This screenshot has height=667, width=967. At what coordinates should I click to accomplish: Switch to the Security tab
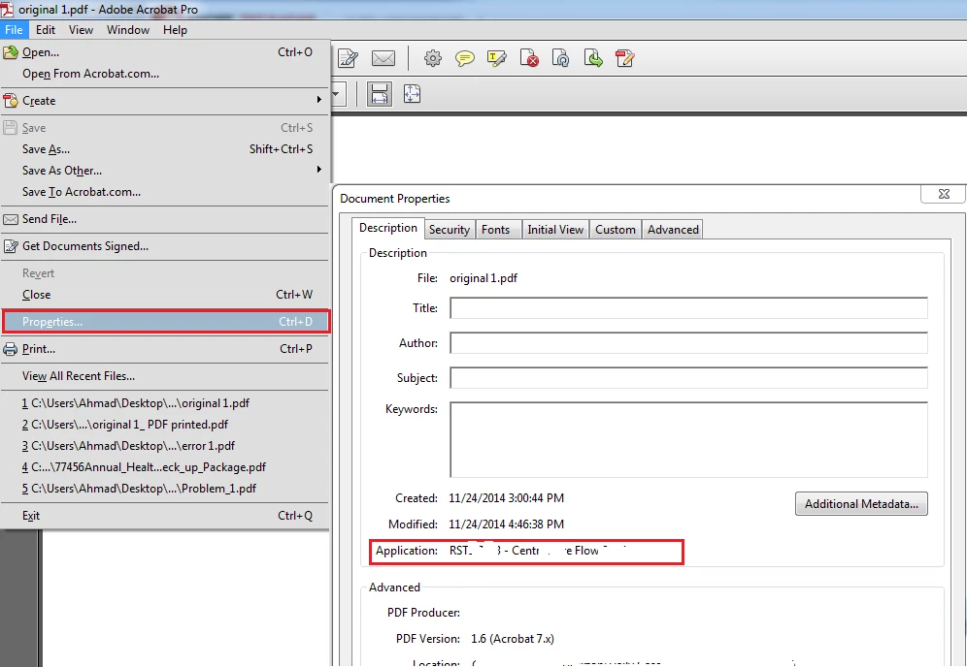coord(450,230)
